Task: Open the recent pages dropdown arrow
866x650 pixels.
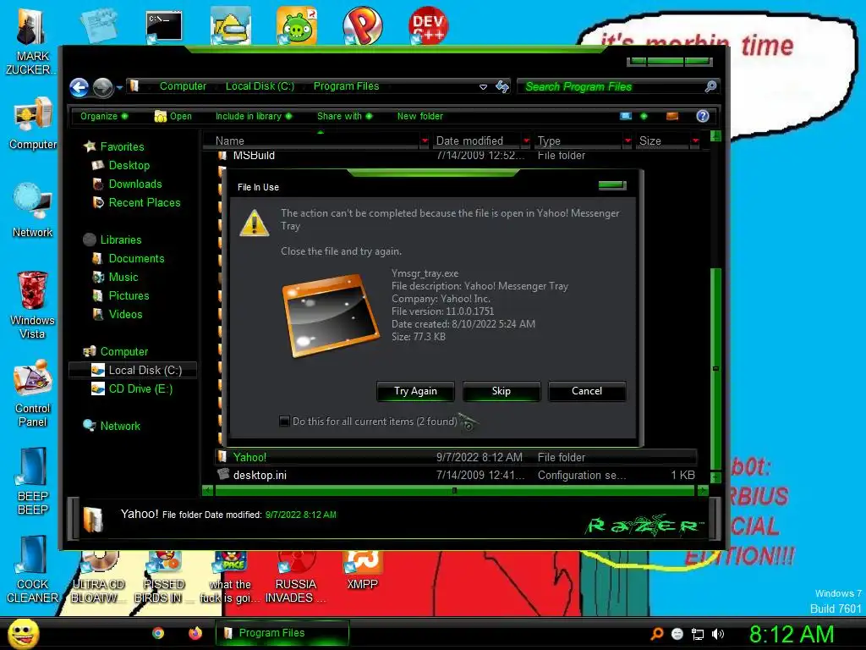Action: point(119,87)
